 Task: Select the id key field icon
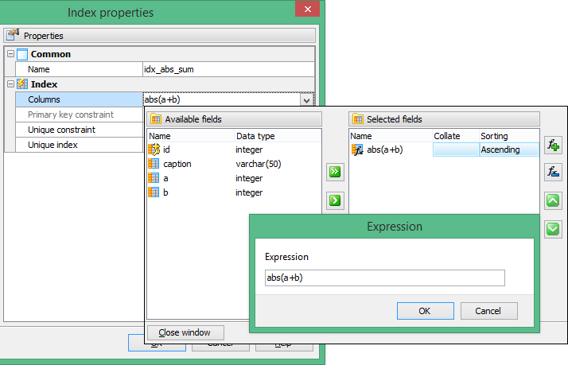[154, 149]
